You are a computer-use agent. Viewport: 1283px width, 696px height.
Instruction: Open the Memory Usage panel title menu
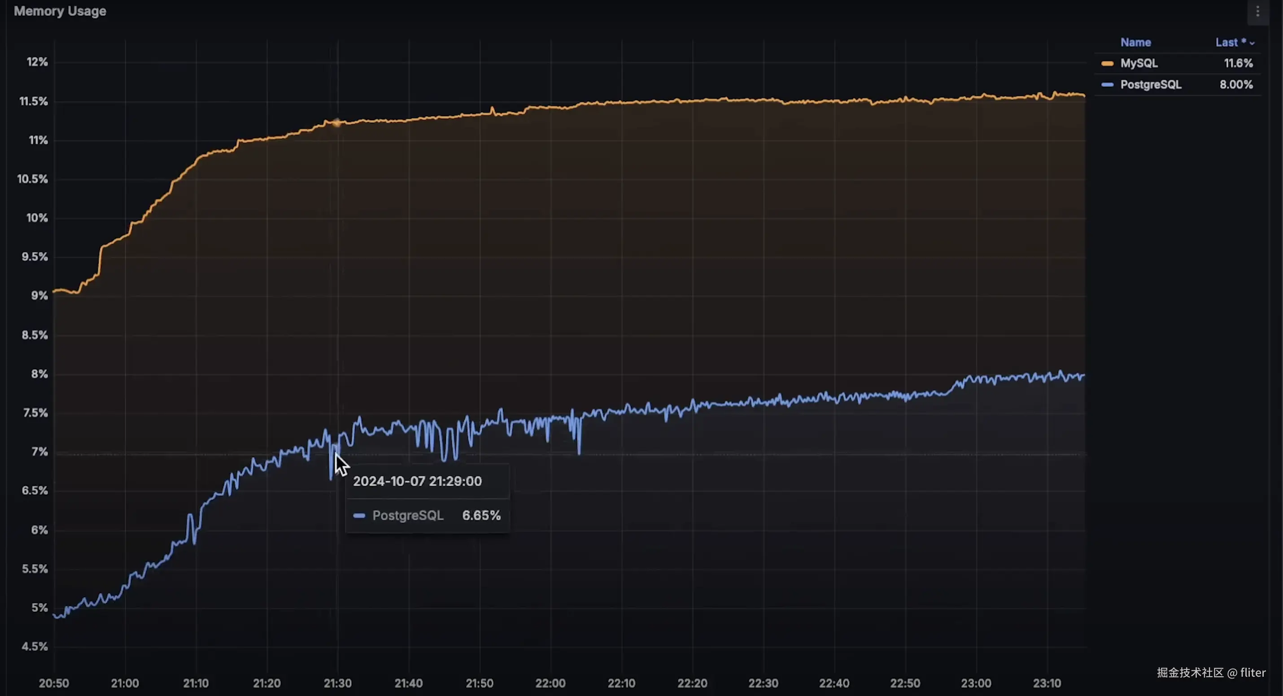coord(60,11)
